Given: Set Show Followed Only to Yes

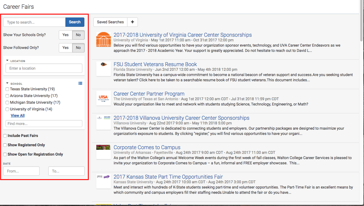Looking at the screenshot, I should click(66, 48).
